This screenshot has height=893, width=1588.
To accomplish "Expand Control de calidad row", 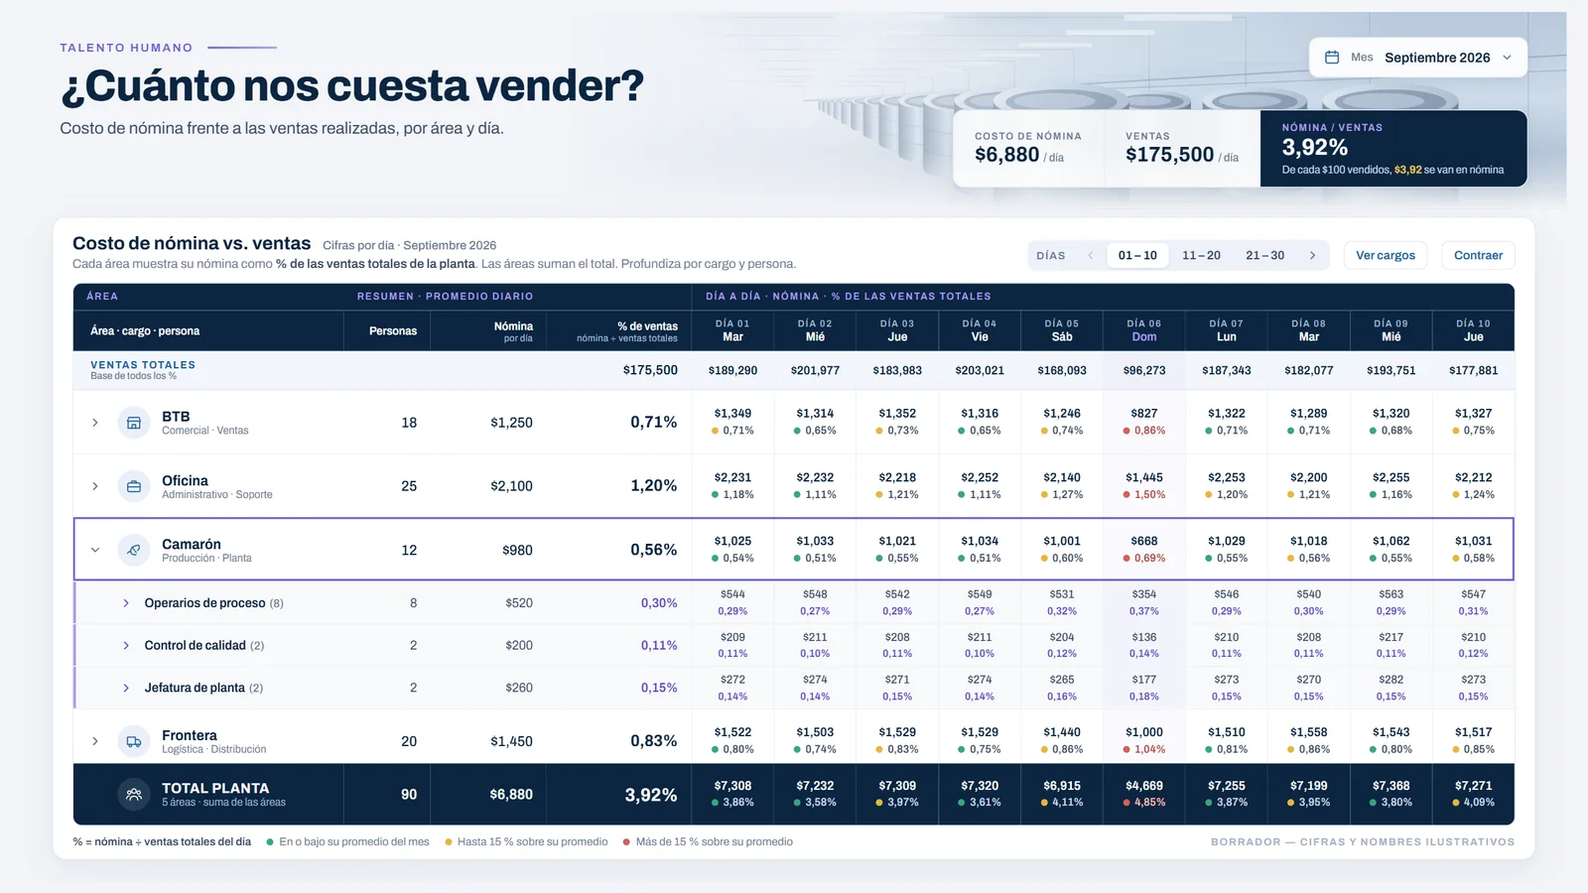I will point(126,646).
